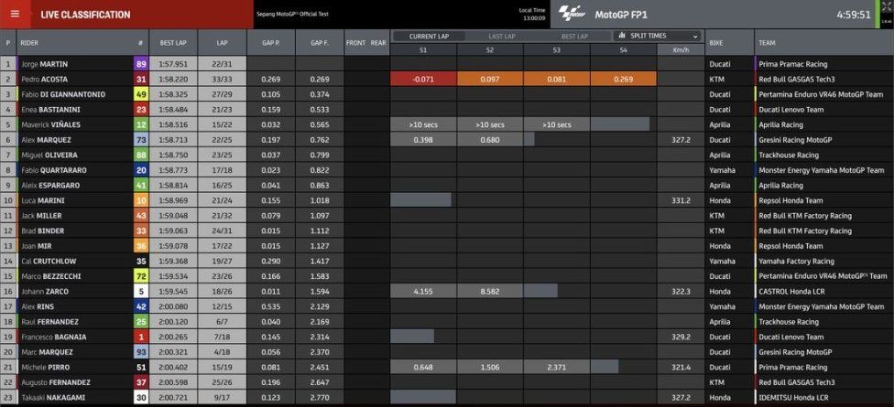This screenshot has height=407, width=894.
Task: Click Bastianini's number 23 badge
Action: [141, 109]
